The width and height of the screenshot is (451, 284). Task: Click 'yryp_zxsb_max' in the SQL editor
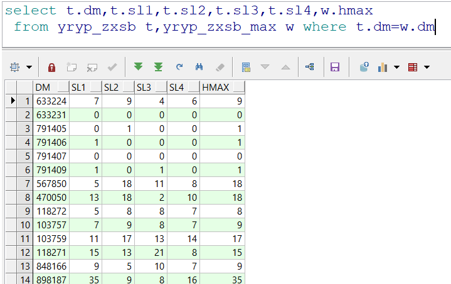(220, 27)
